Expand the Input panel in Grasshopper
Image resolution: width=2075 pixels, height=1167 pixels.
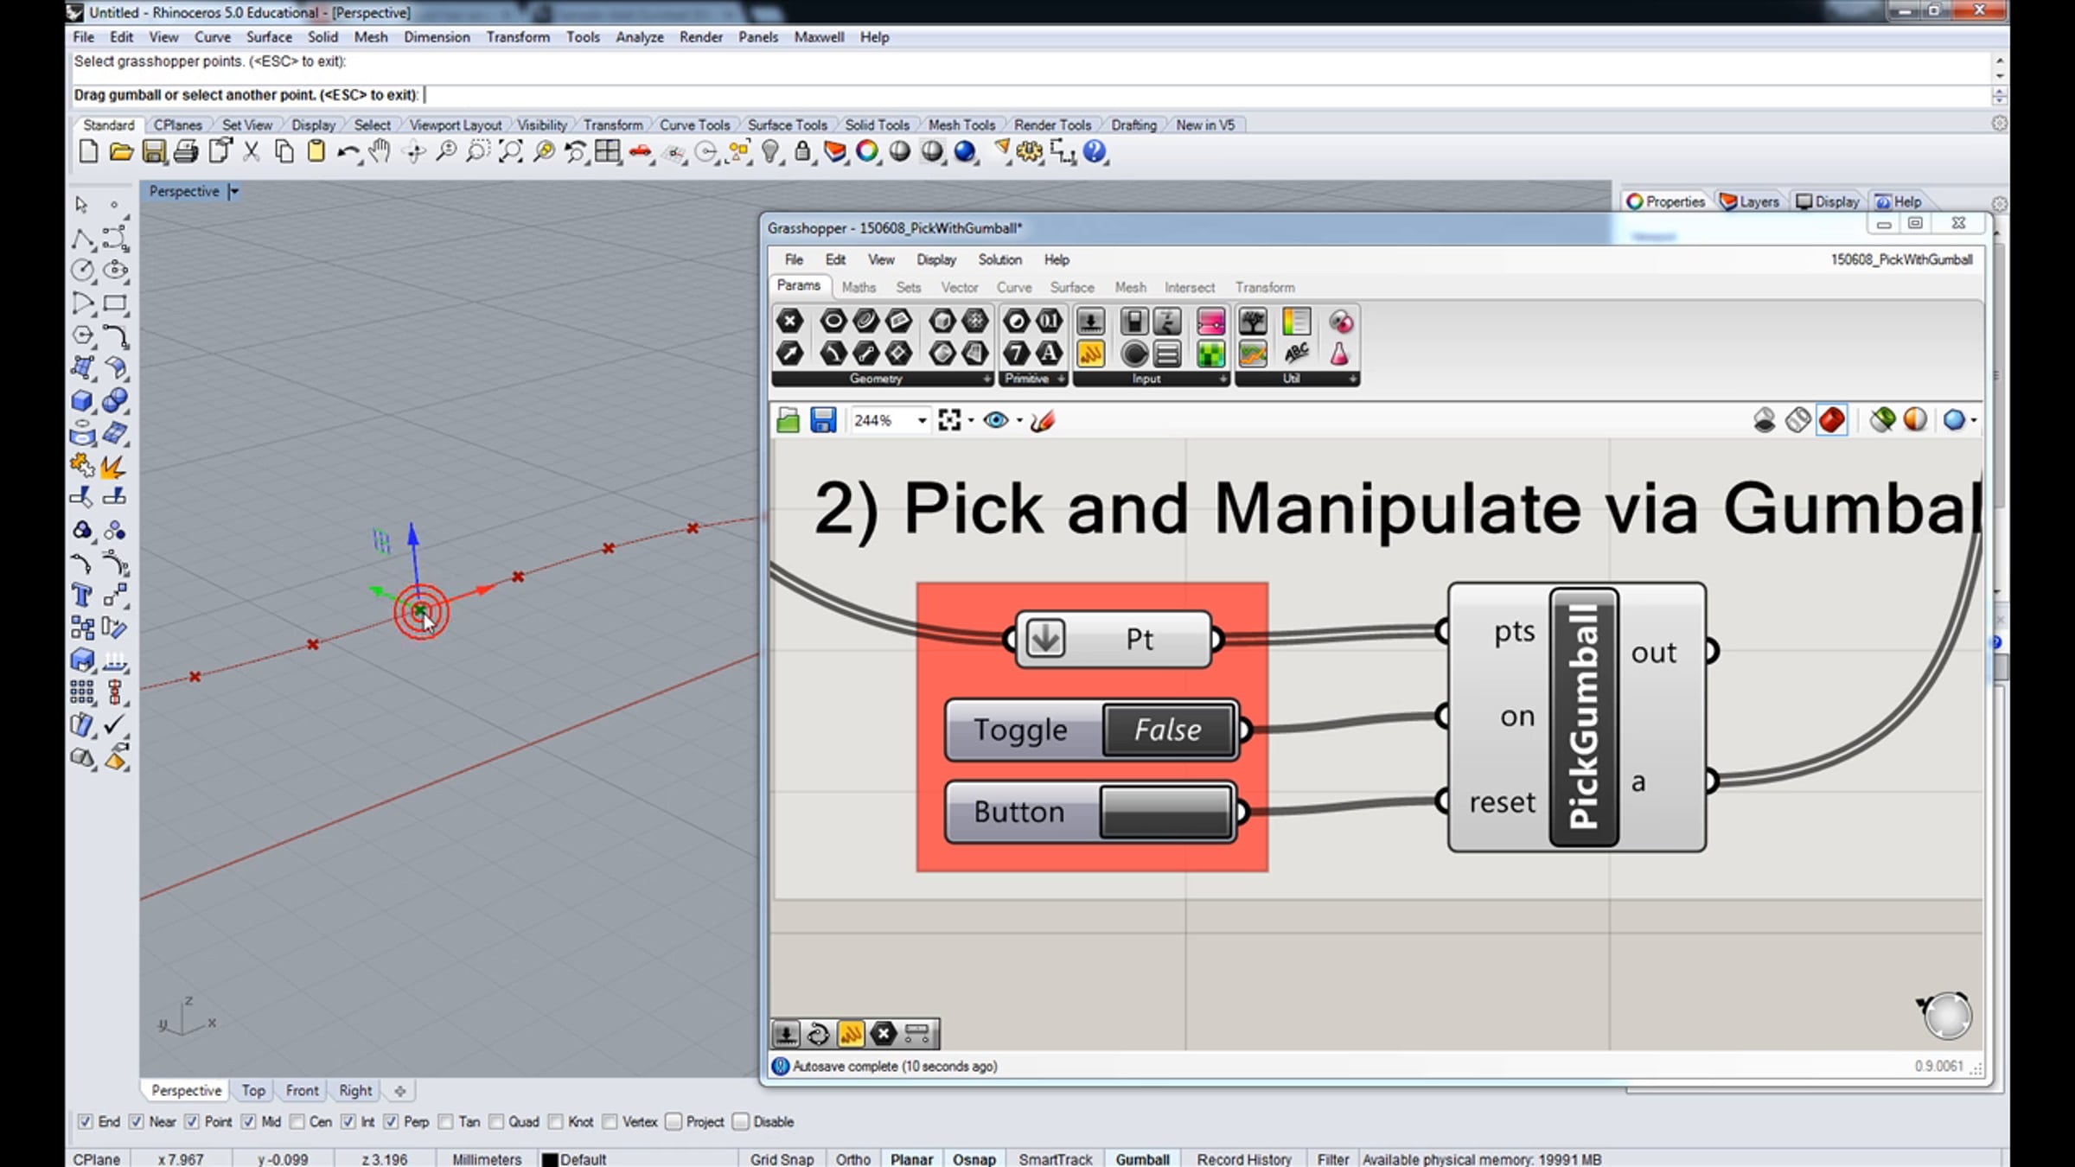[1223, 379]
